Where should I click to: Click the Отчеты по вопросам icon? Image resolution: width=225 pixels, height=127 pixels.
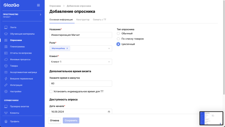[x=6, y=53]
